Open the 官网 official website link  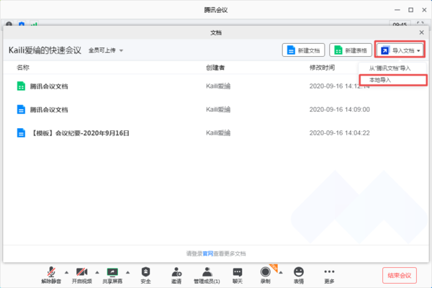tap(208, 253)
